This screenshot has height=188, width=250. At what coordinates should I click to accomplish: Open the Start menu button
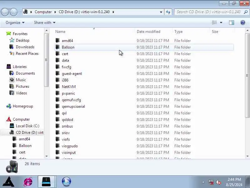point(9,182)
